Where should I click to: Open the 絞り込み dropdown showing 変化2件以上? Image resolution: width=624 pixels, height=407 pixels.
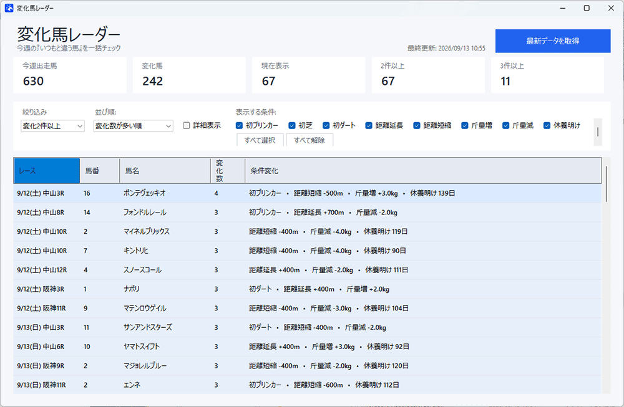pos(52,126)
